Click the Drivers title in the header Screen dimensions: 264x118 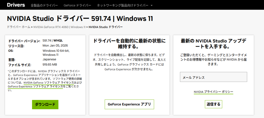click(x=16, y=5)
